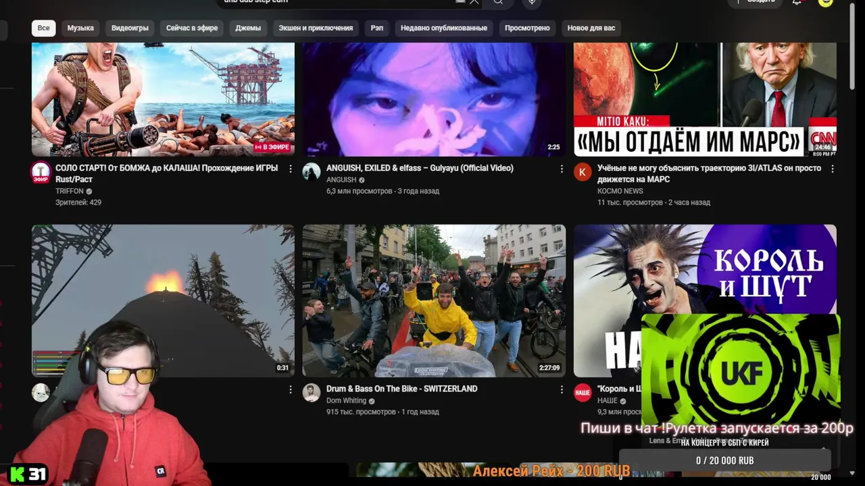
Task: Select the Музыка filter chip
Action: (80, 28)
